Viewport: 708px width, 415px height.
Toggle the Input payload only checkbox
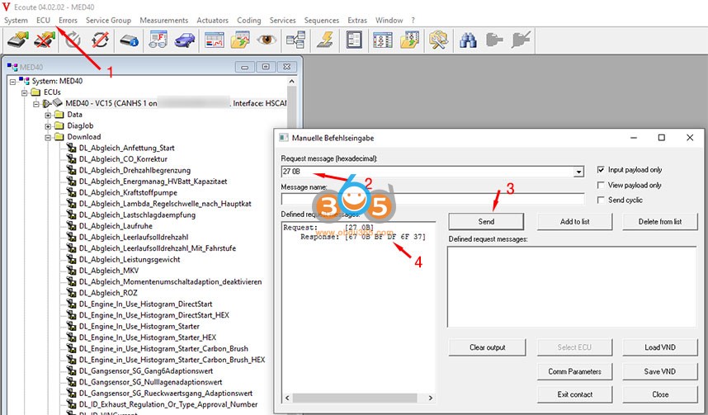(601, 170)
